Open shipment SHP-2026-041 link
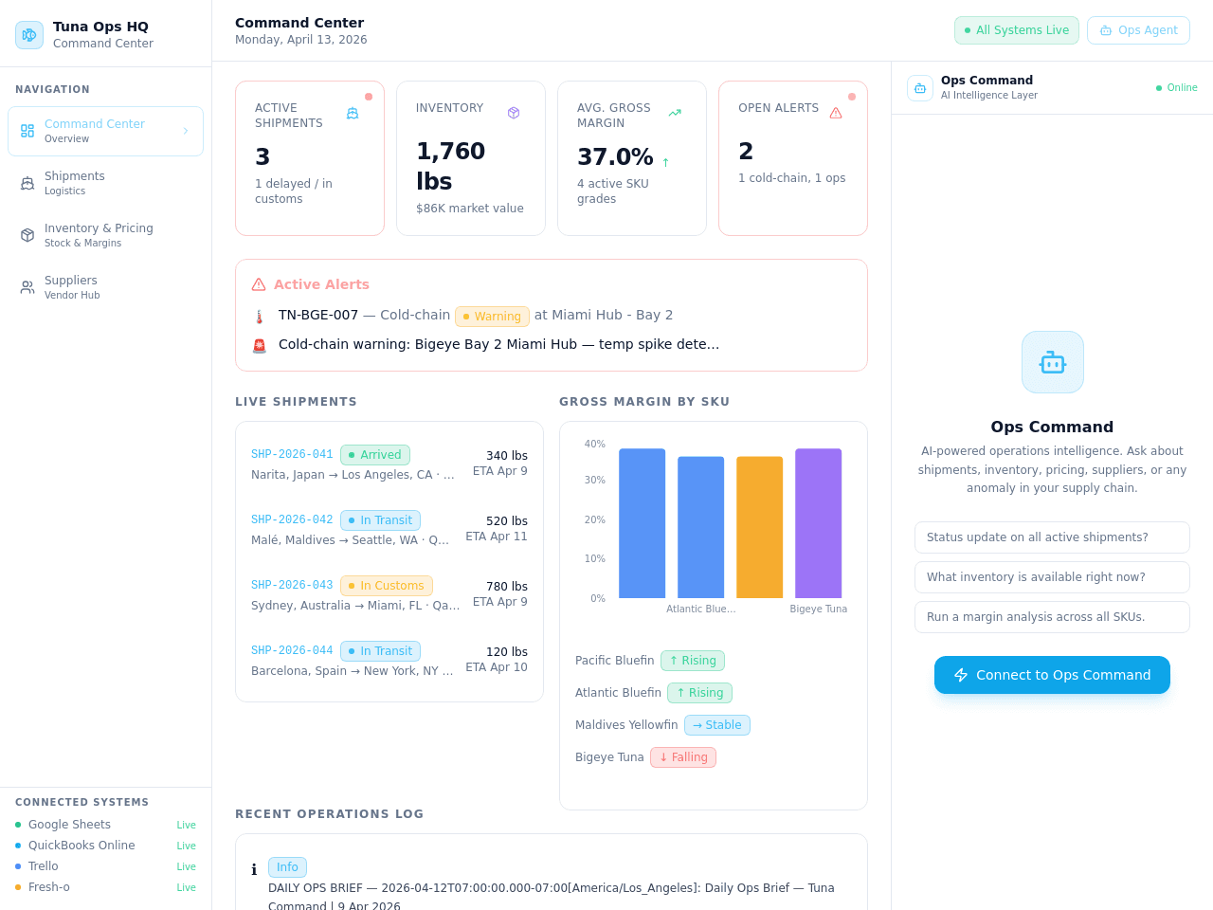 coord(292,455)
